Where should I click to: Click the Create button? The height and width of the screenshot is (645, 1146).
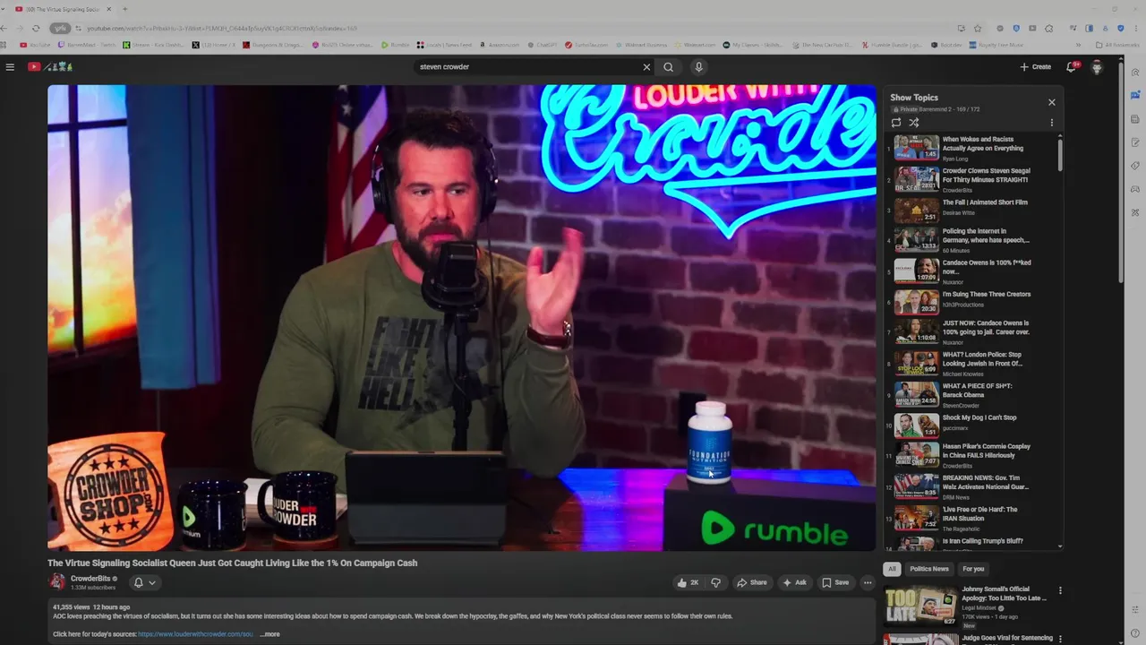pyautogui.click(x=1035, y=66)
